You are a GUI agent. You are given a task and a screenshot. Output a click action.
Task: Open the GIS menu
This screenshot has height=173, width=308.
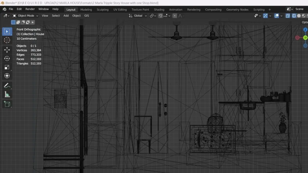tap(87, 16)
